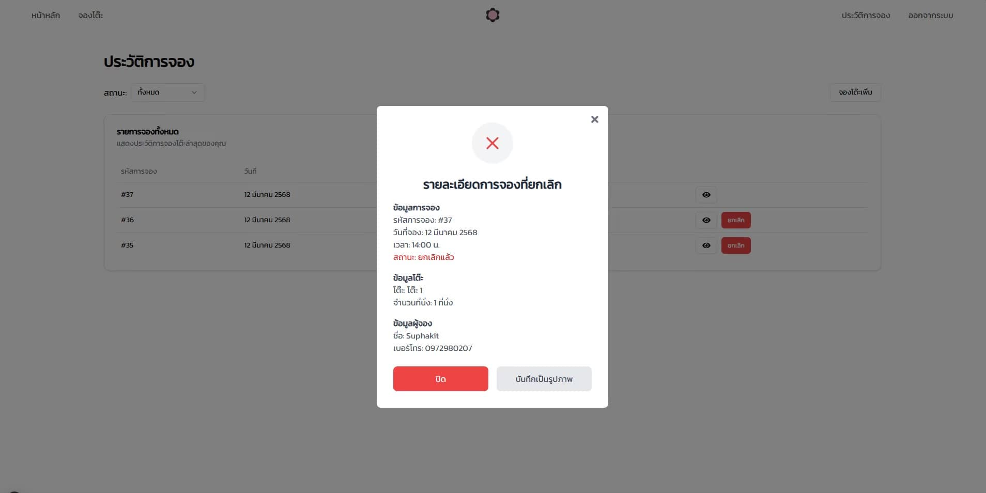This screenshot has width=986, height=493.
Task: View details of booking #37 eye icon
Action: (x=706, y=195)
